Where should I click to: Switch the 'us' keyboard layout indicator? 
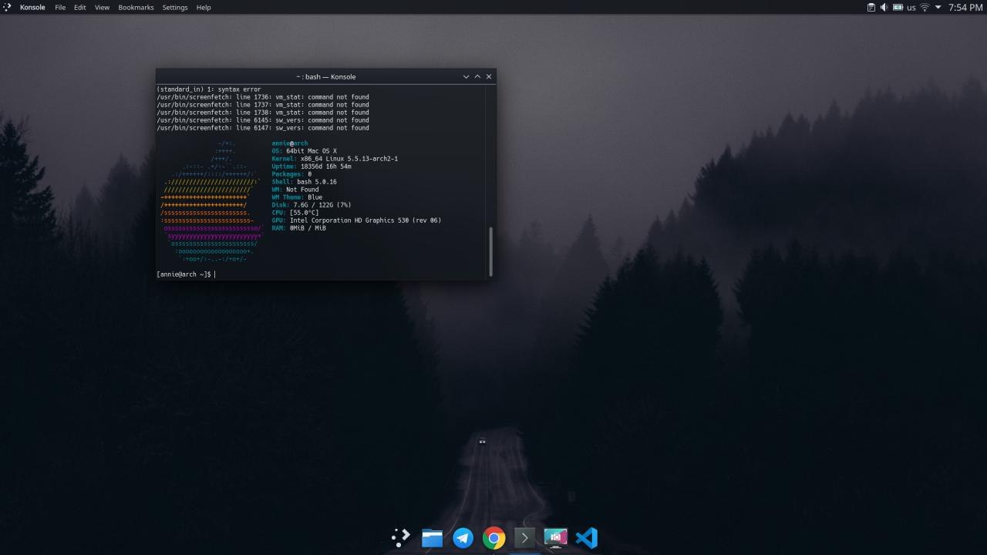pyautogui.click(x=911, y=8)
